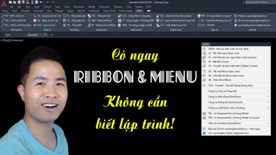Open the quick access toolbar customize dropdown
276x155 pixels.
click(53, 2)
